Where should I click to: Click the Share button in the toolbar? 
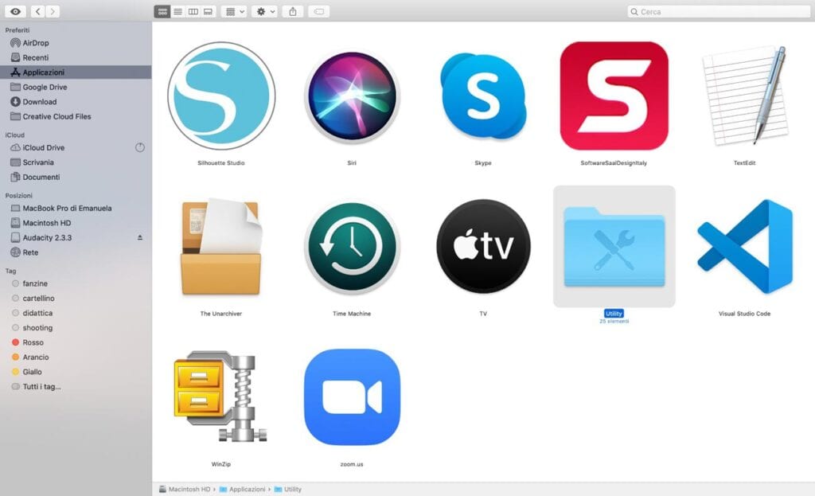coord(293,11)
